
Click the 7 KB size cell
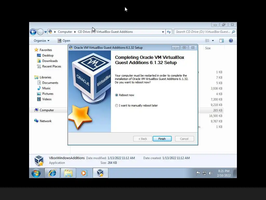[x=219, y=78]
